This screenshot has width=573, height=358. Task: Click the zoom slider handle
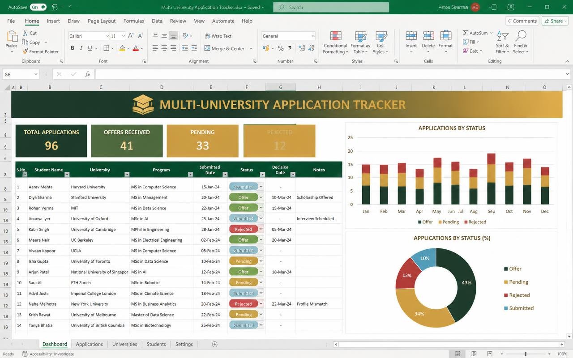click(x=525, y=354)
